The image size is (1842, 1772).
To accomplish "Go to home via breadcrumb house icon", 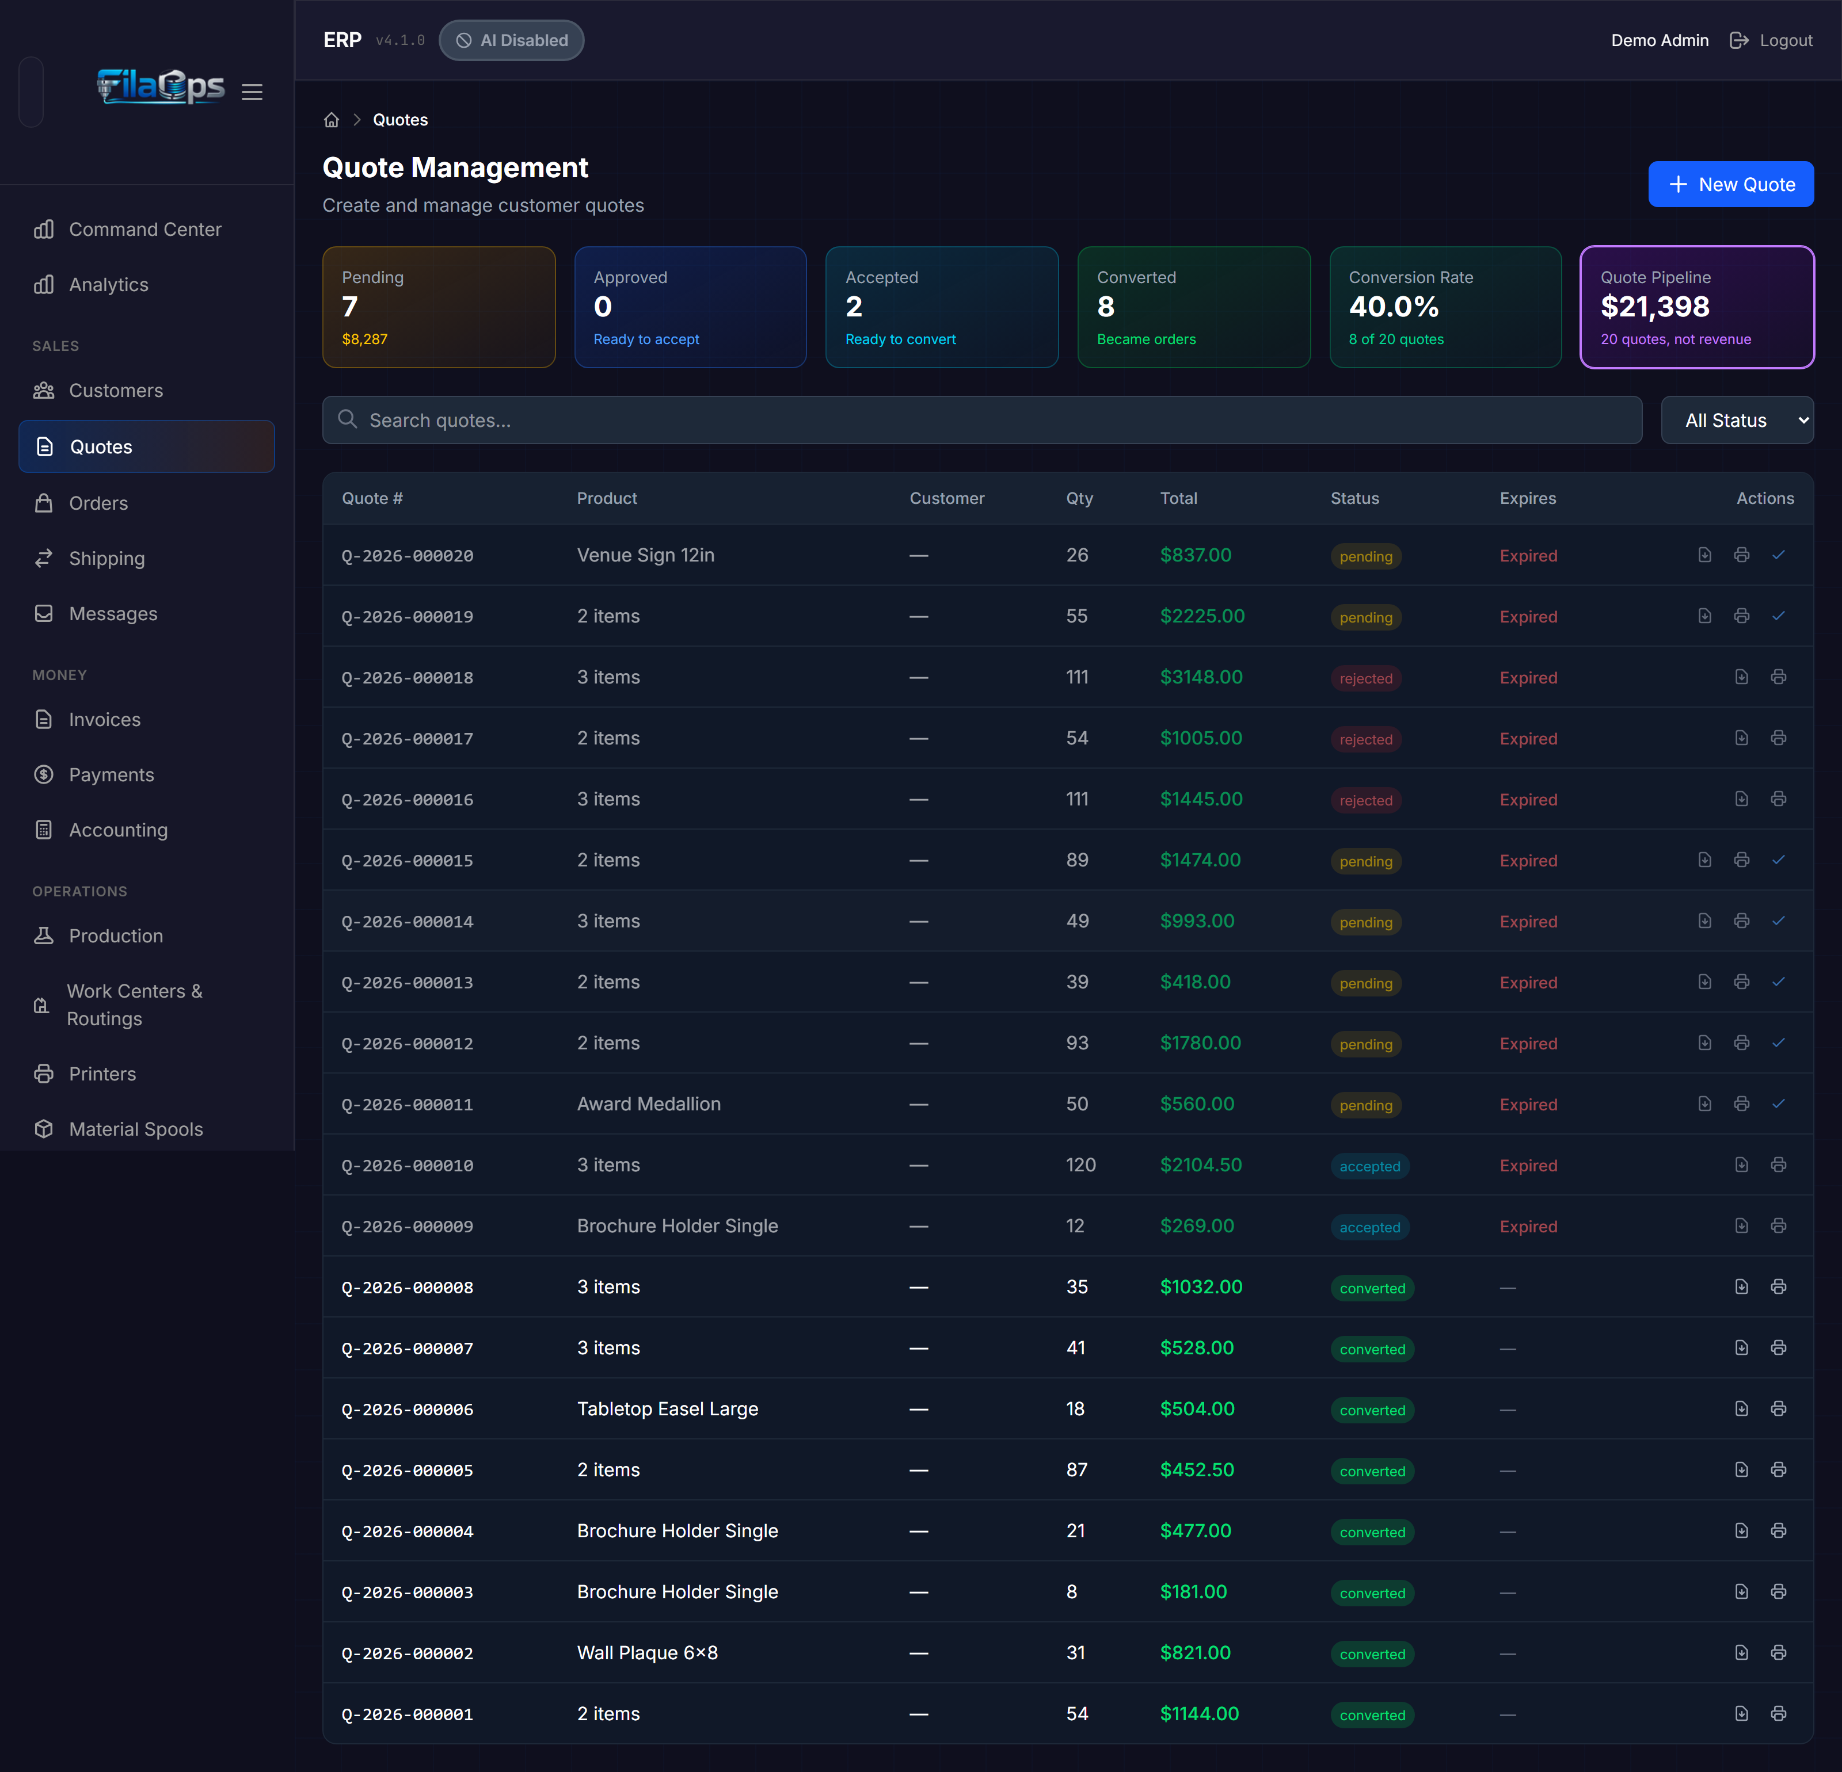I will click(x=331, y=120).
